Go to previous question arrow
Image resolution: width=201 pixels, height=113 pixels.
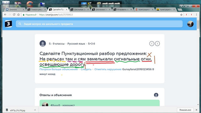coord(152,44)
